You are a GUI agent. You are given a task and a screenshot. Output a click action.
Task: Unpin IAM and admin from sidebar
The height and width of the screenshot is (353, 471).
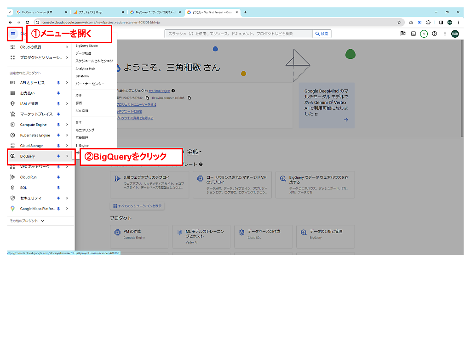[58, 103]
